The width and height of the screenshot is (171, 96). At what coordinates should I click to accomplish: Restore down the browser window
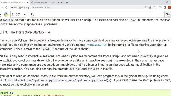[167, 2]
